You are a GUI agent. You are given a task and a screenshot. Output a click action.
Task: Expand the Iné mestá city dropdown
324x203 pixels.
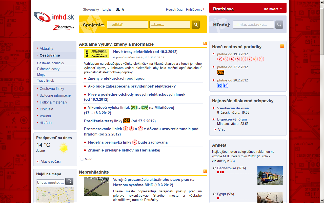[x=273, y=9]
